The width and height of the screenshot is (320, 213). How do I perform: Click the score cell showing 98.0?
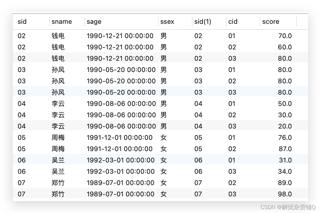pyautogui.click(x=285, y=194)
